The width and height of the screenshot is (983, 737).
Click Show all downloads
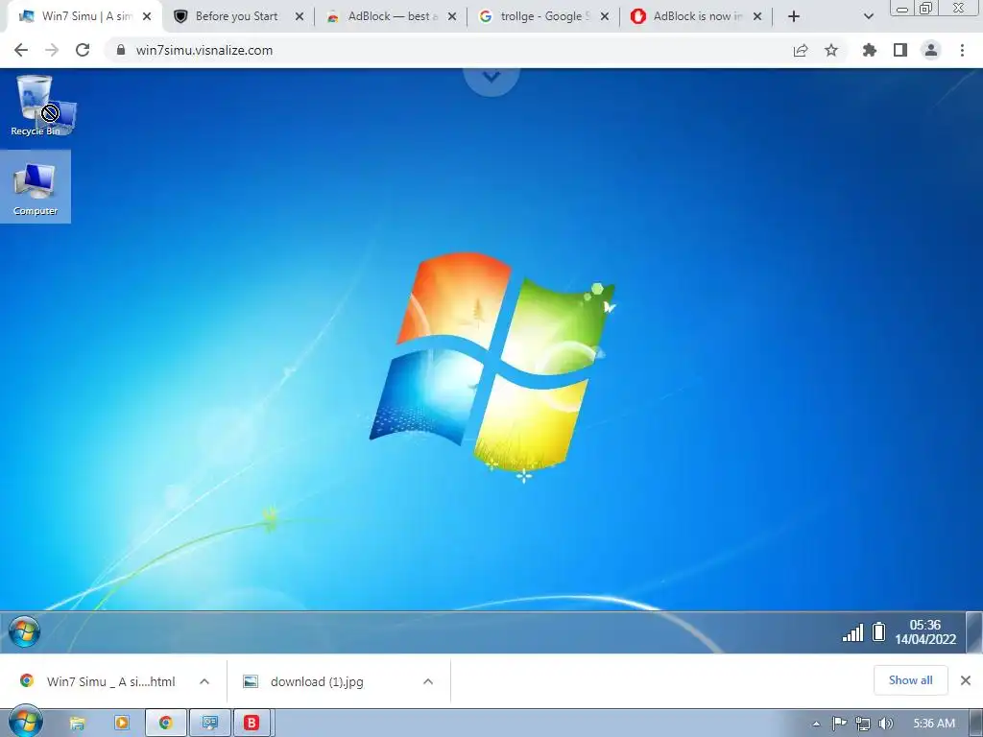pos(910,680)
